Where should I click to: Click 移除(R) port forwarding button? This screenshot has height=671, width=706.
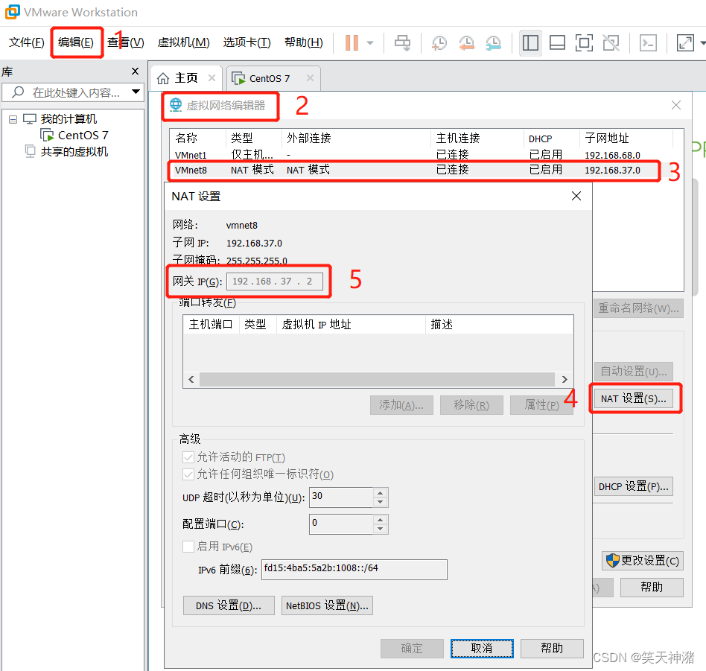(x=471, y=405)
